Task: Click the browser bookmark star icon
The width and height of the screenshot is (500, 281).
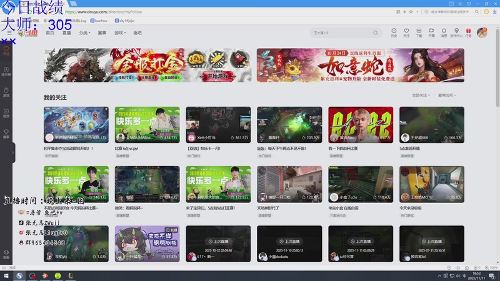Action: 411,12
